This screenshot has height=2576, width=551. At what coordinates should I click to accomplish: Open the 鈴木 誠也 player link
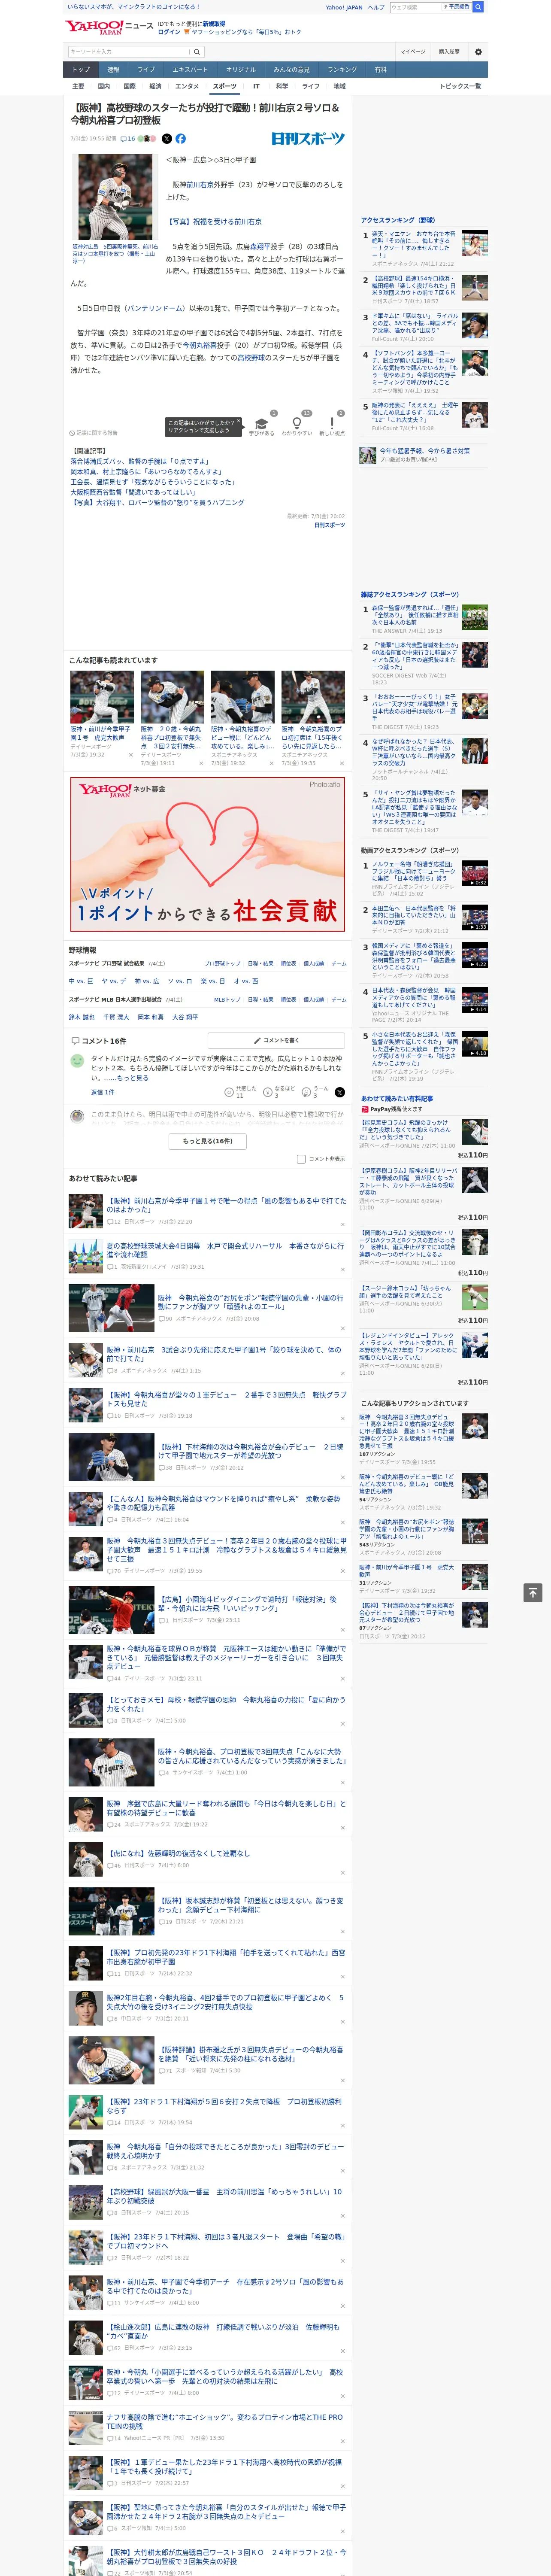82,1017
